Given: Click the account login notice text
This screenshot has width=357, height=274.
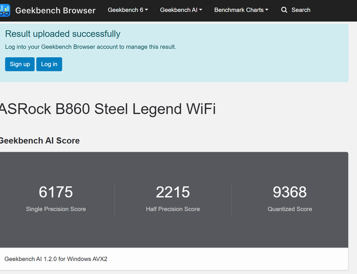Looking at the screenshot, I should click(90, 47).
